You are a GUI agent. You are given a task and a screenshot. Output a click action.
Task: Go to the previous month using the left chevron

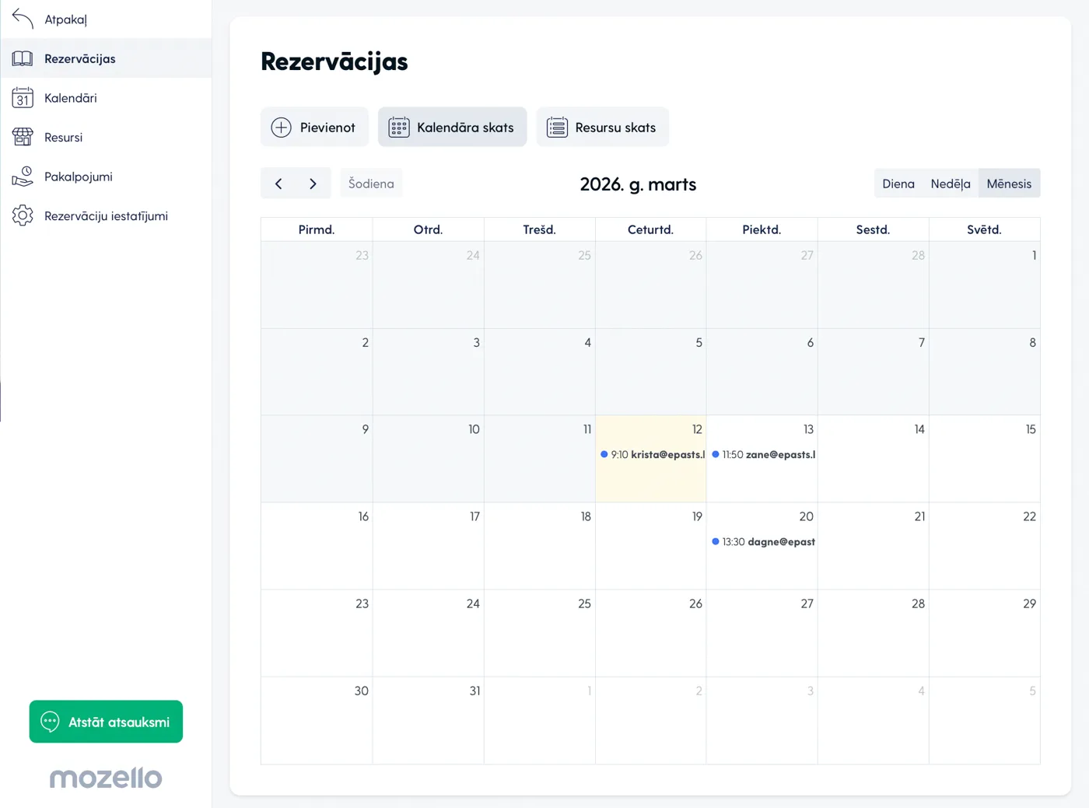coord(278,184)
